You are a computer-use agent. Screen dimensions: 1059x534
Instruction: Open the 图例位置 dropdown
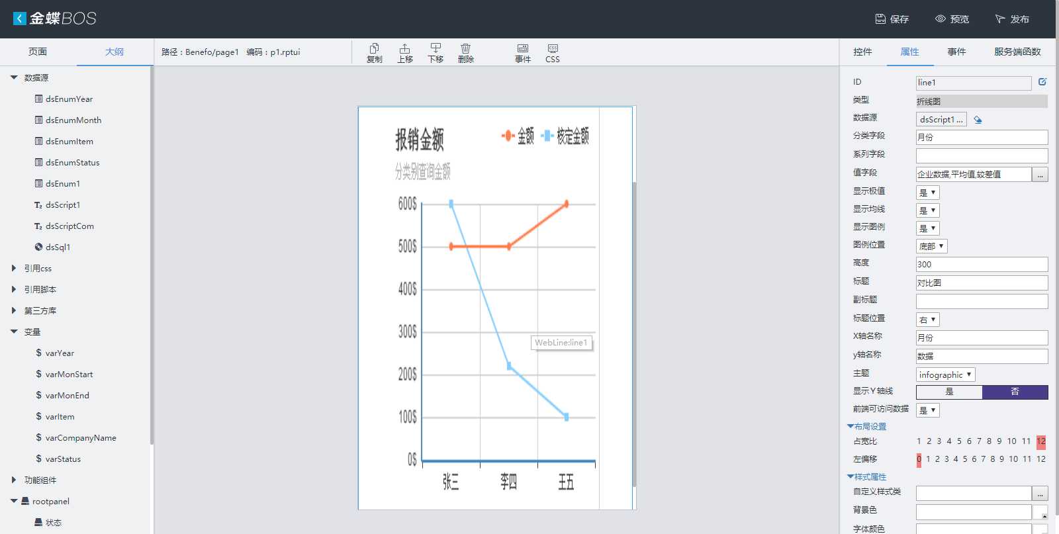932,246
